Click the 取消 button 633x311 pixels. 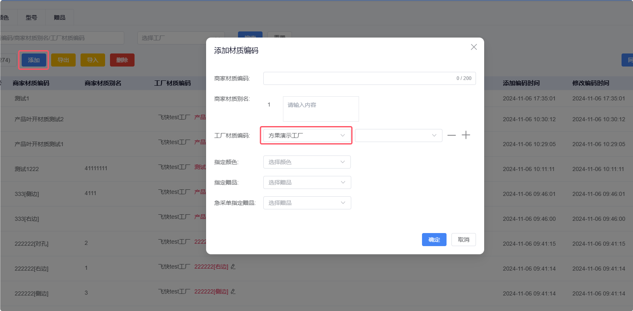tap(464, 240)
